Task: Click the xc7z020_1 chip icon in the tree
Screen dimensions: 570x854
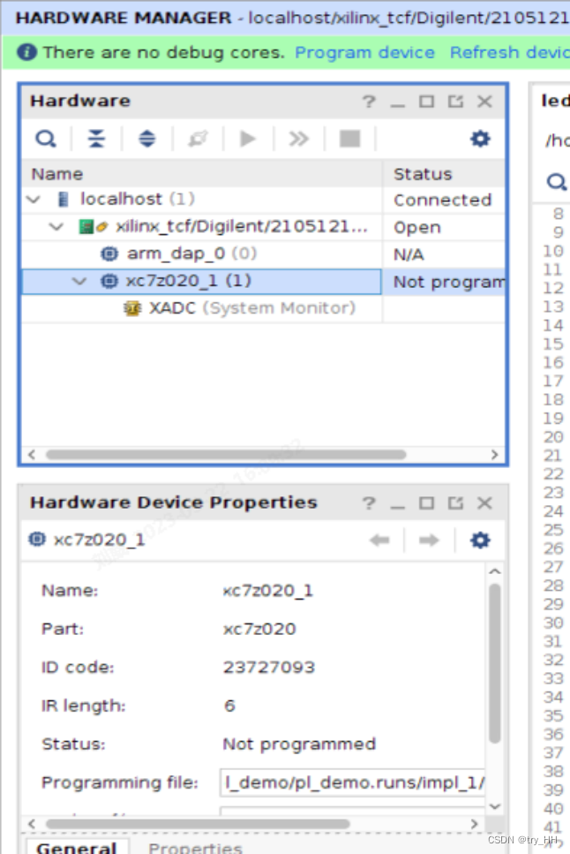Action: click(x=109, y=281)
